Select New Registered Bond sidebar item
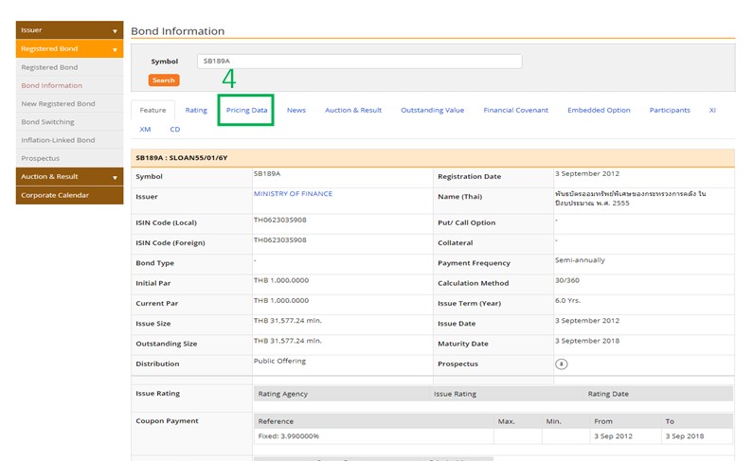753x461 pixels. [x=58, y=104]
